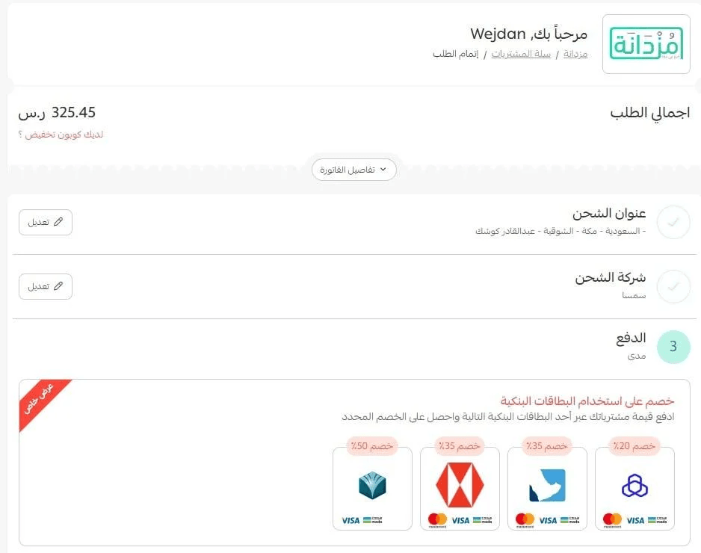
Task: Edit the shipping company with تعديل
Action: [x=46, y=286]
